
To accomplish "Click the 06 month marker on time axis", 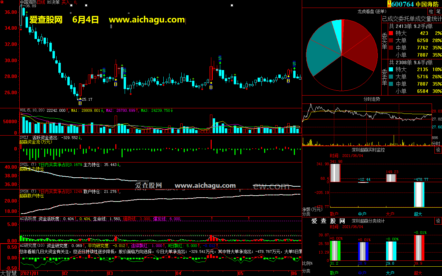I will (294, 273).
